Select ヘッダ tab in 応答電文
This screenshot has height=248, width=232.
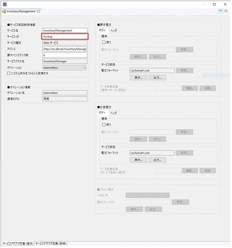click(x=114, y=113)
